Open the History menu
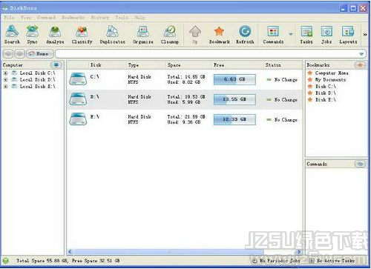 click(x=100, y=18)
